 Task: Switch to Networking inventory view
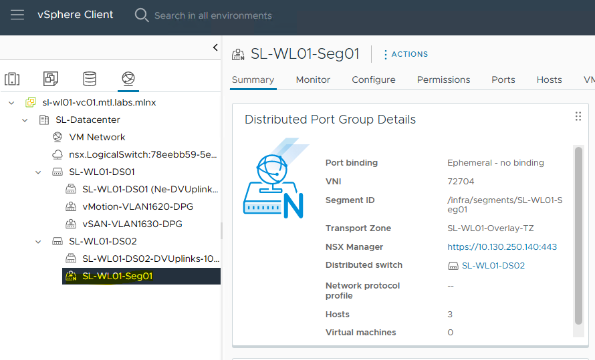[x=128, y=78]
